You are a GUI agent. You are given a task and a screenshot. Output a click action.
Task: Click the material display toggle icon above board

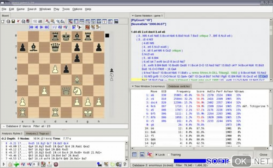coord(98,27)
